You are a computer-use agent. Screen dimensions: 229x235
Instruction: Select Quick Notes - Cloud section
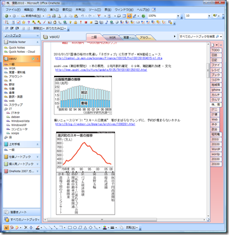tap(22, 52)
